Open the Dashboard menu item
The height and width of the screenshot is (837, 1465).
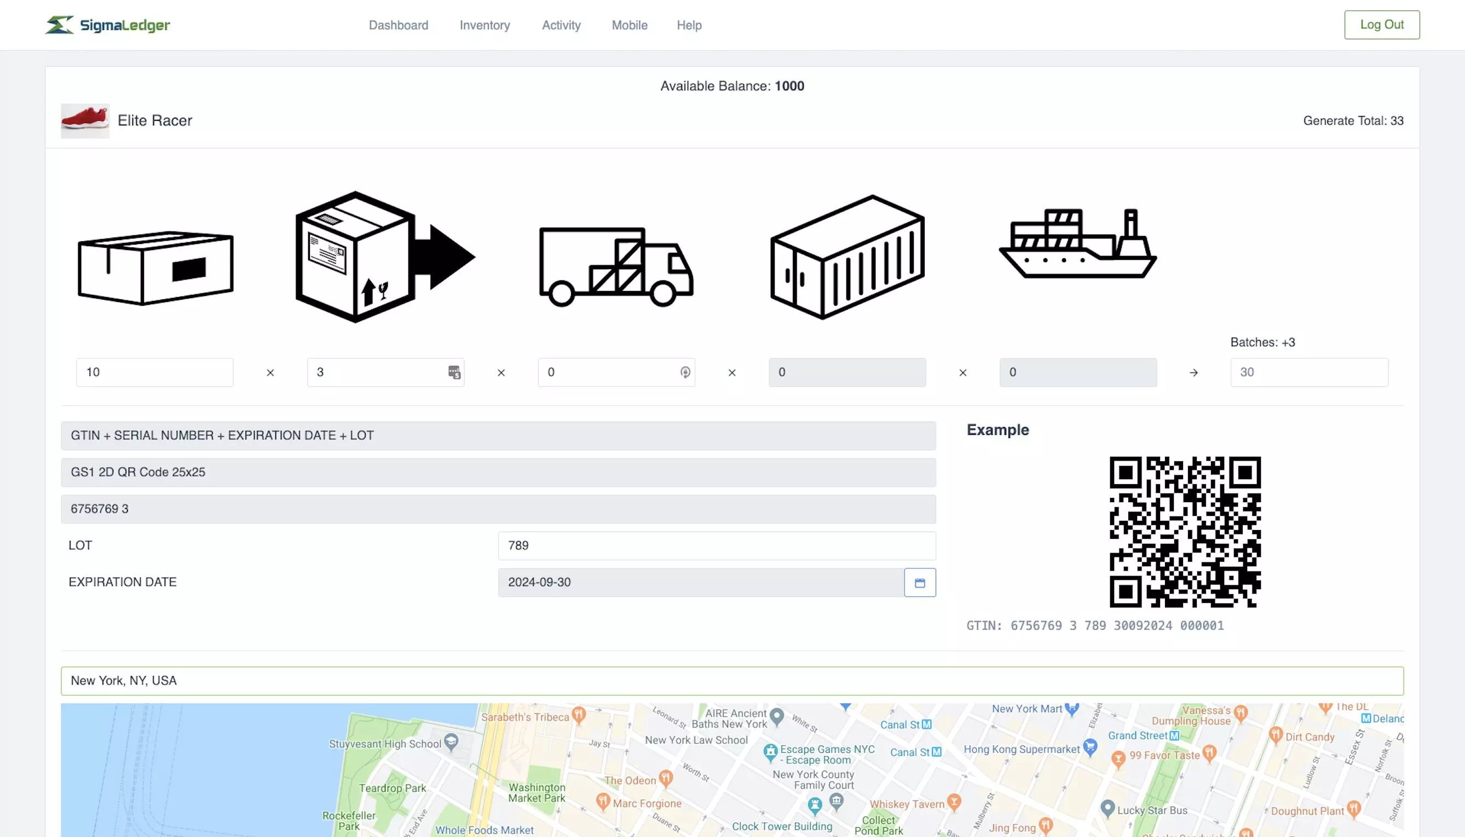pyautogui.click(x=398, y=25)
